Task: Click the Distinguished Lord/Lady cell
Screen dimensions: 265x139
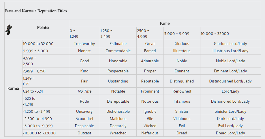Action: point(230,81)
